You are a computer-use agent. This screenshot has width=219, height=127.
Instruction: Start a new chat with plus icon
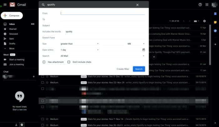(x=34, y=76)
